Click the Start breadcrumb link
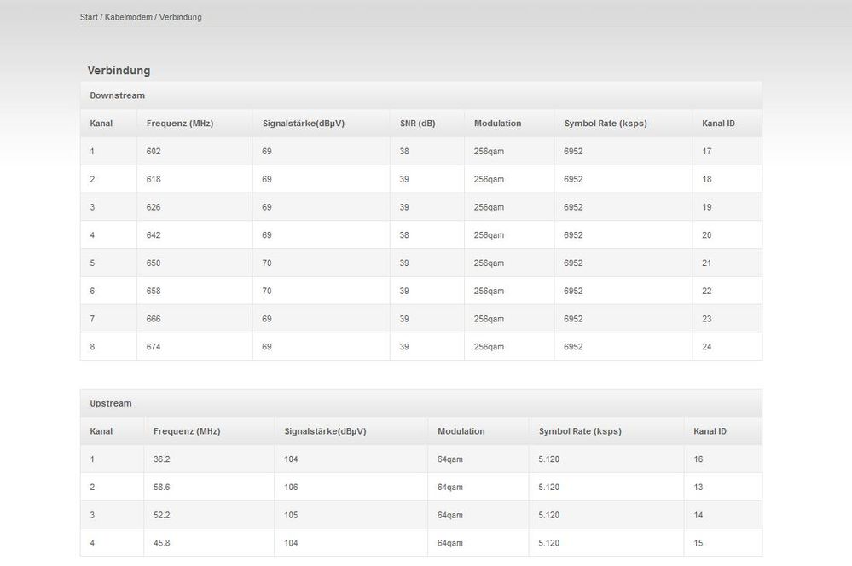Screen dimensions: 852x566 tap(89, 17)
